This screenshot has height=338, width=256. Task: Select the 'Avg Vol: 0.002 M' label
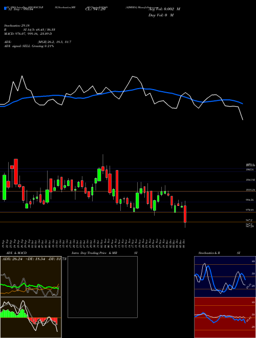pyautogui.click(x=164, y=9)
